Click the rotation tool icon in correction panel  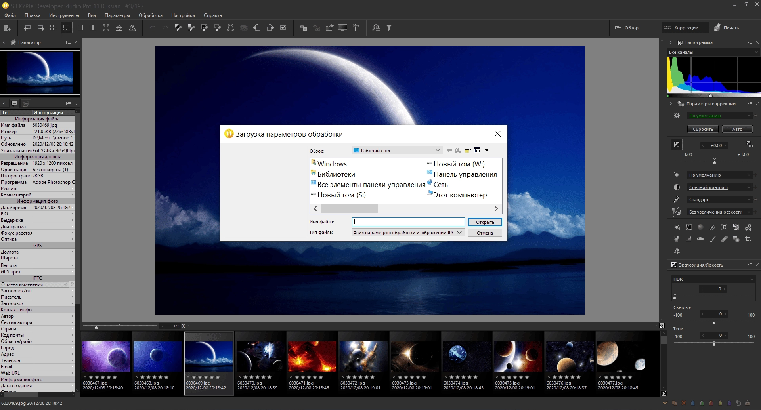click(736, 227)
